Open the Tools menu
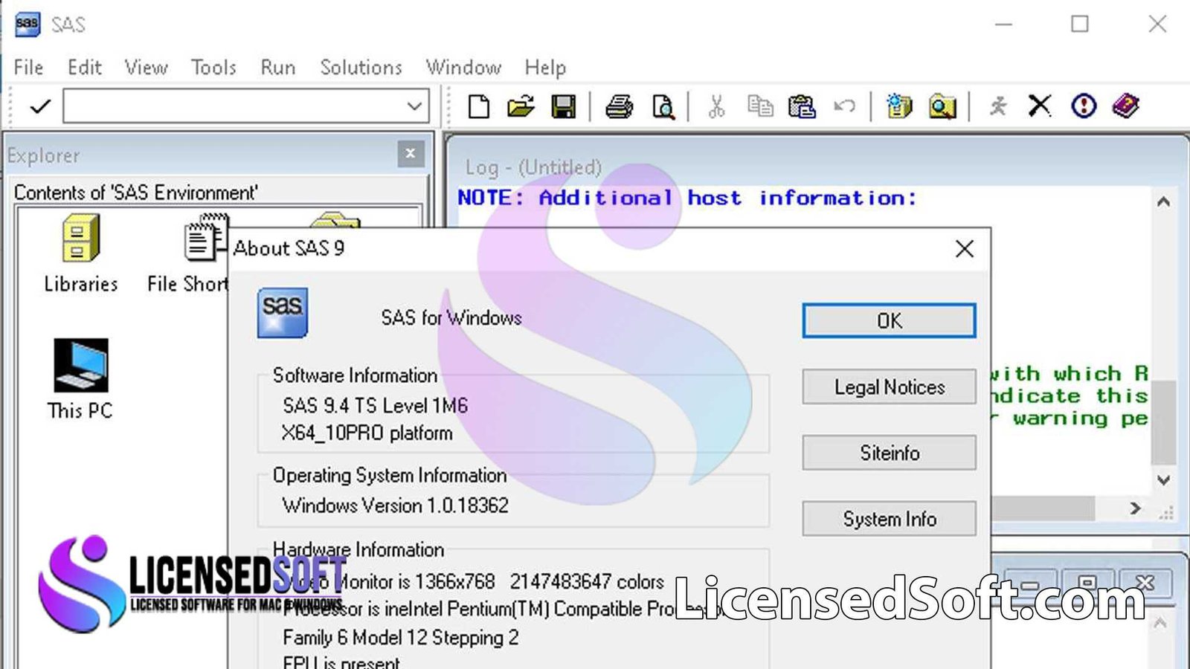The height and width of the screenshot is (669, 1190). [213, 67]
